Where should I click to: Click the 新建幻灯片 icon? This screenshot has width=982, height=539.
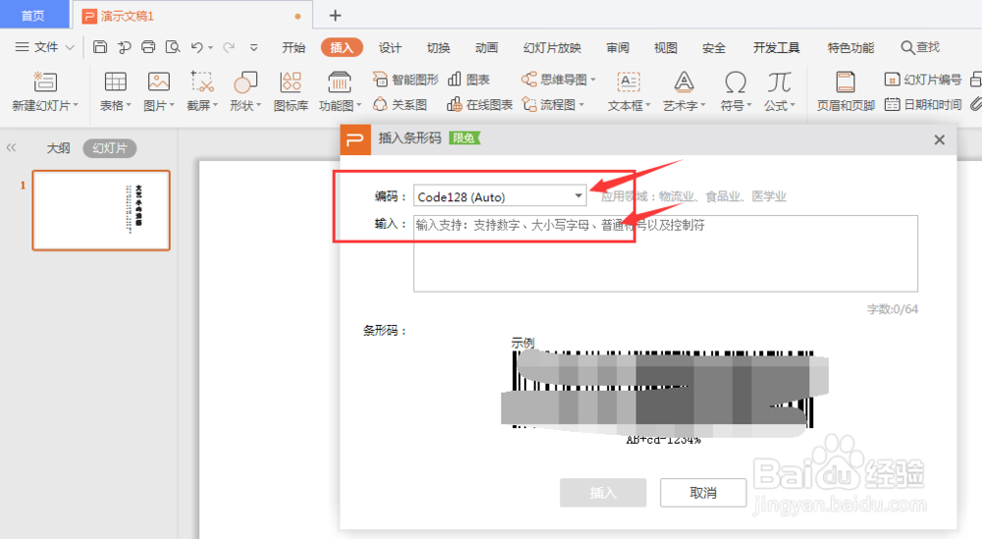[44, 82]
